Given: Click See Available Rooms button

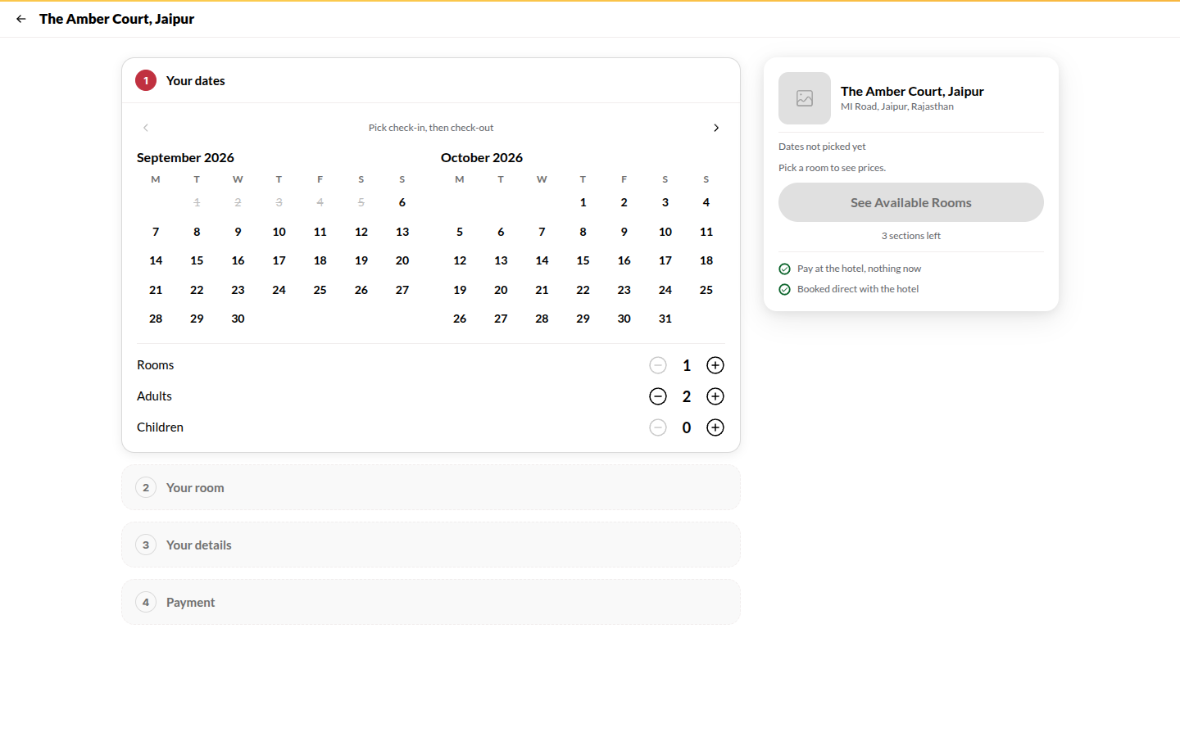Looking at the screenshot, I should point(911,202).
